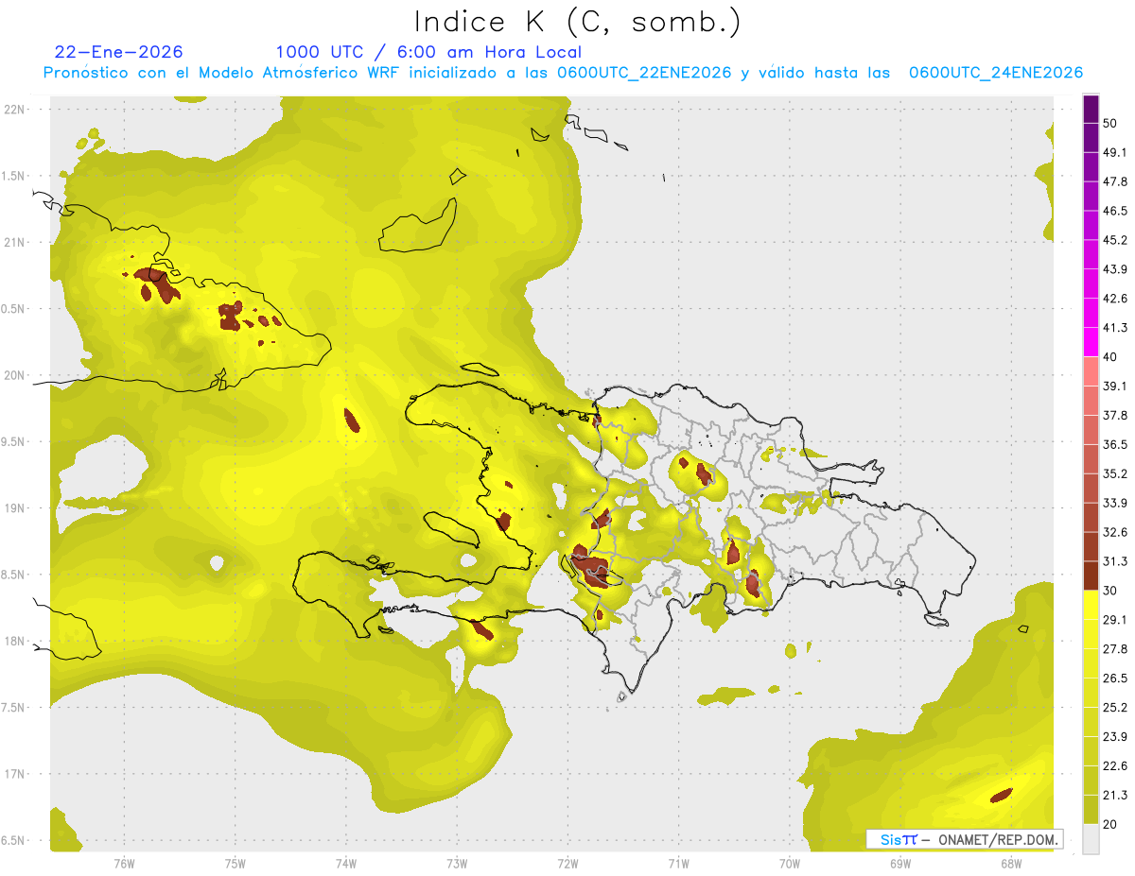The image size is (1135, 876).
Task: Click the '73W' longitude label
Action: [457, 864]
